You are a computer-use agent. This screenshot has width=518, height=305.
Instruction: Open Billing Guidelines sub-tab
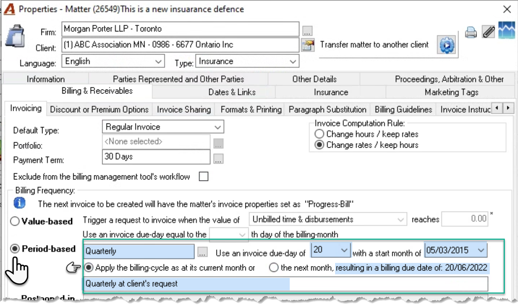403,110
